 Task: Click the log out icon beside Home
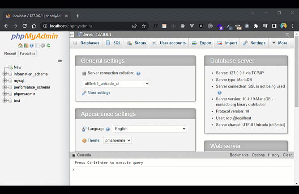click(x=26, y=45)
